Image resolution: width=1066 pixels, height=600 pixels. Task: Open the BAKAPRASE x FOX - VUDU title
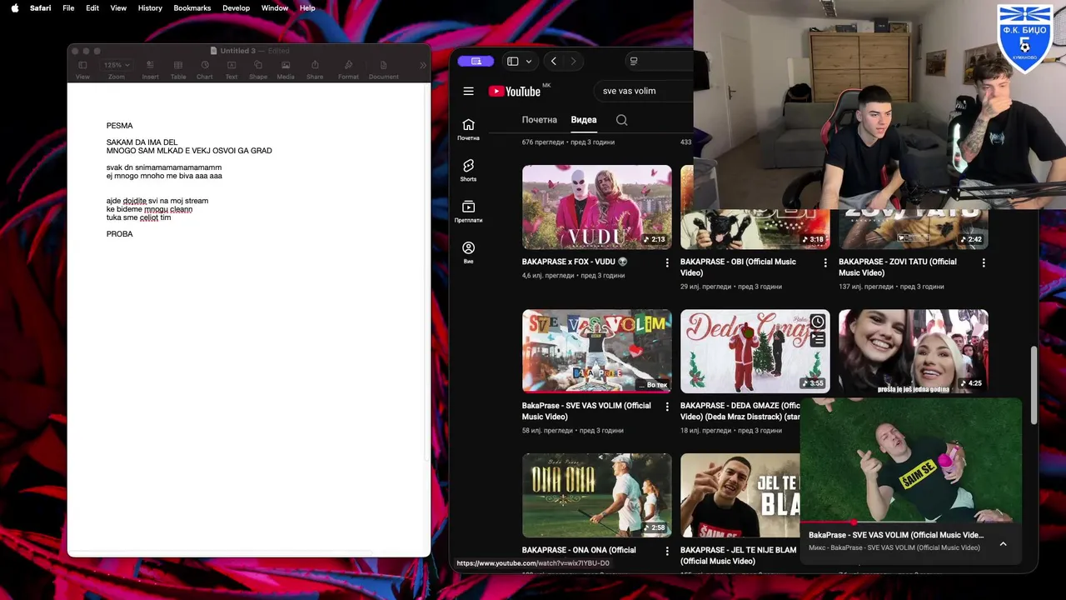click(575, 262)
